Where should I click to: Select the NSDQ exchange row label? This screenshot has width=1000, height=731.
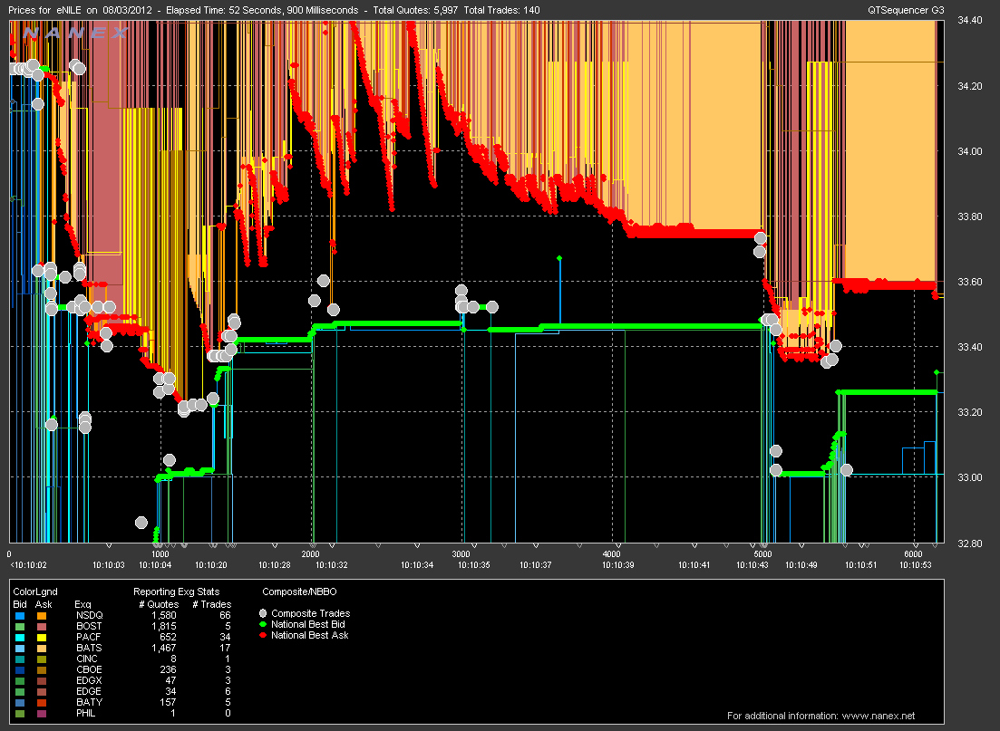tap(89, 616)
